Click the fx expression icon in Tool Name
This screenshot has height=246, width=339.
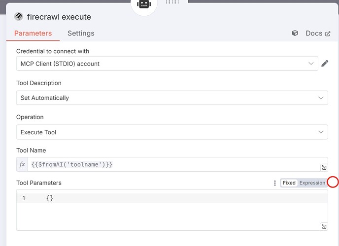click(22, 164)
